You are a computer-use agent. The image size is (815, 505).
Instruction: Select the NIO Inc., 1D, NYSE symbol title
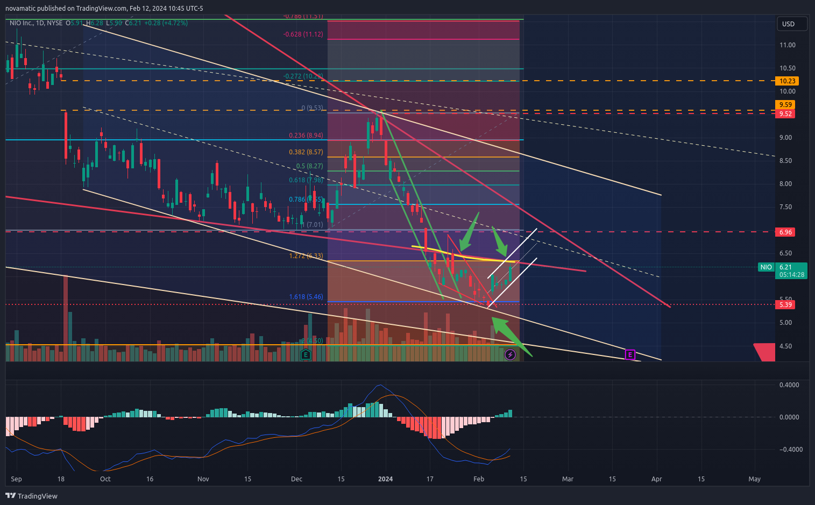click(36, 23)
